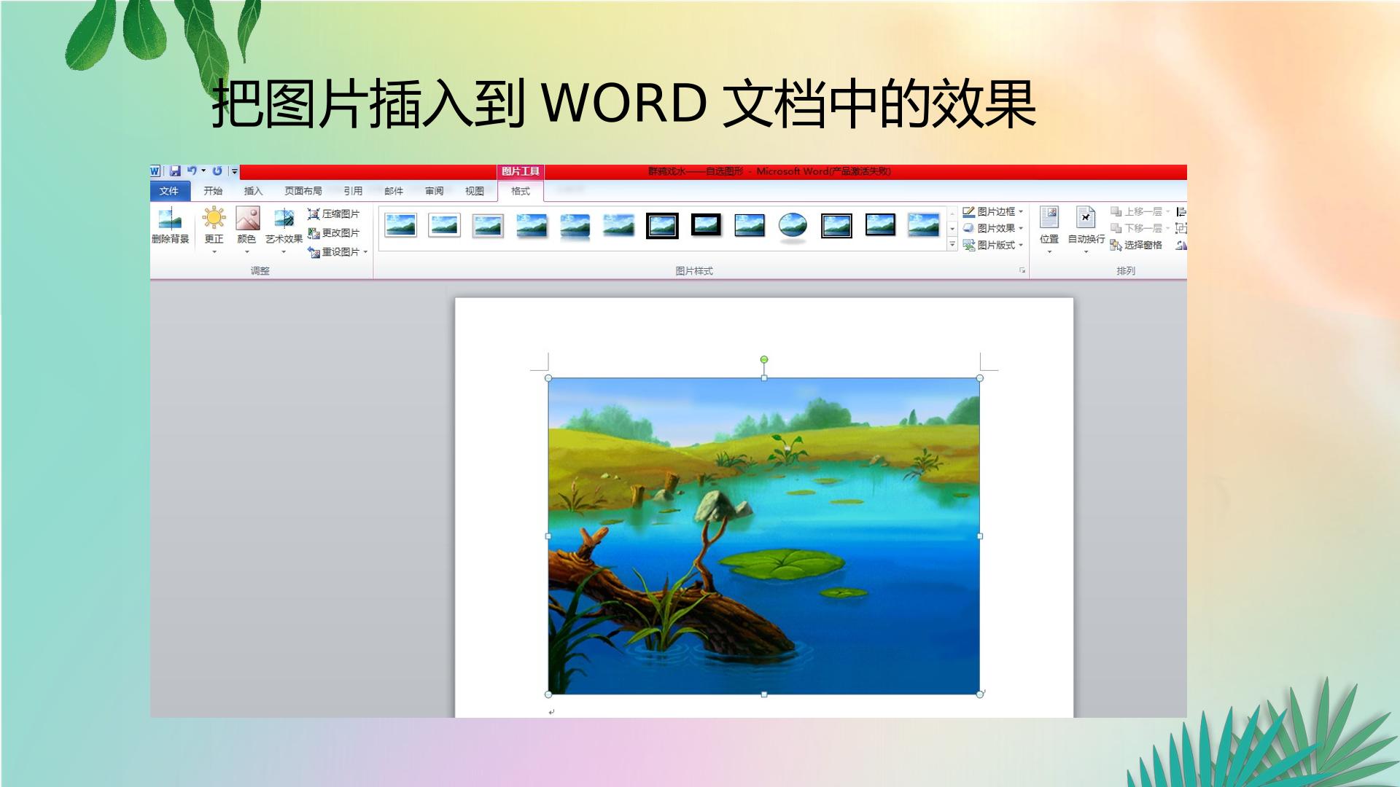
Task: Open the Selection Pane (选择窗格)
Action: [x=1136, y=245]
